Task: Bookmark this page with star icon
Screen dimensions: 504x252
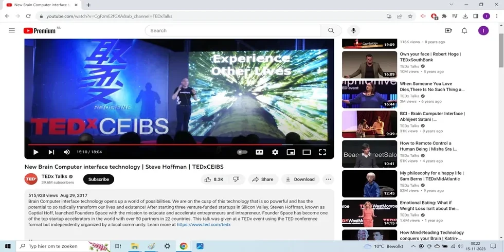Action: [x=410, y=16]
